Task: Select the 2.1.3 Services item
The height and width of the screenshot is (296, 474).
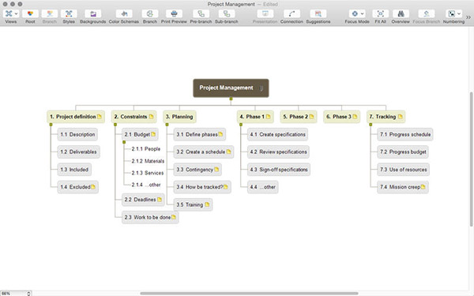Action: 148,173
